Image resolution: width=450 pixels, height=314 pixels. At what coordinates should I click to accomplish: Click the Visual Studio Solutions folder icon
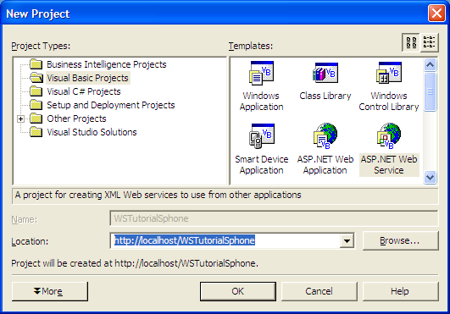[36, 132]
